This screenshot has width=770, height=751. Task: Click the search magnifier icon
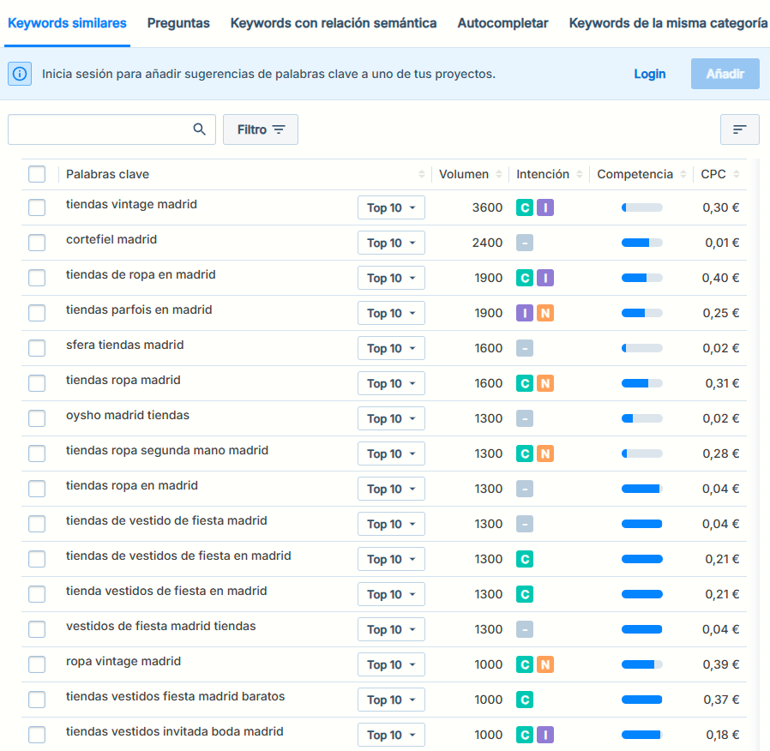199,129
